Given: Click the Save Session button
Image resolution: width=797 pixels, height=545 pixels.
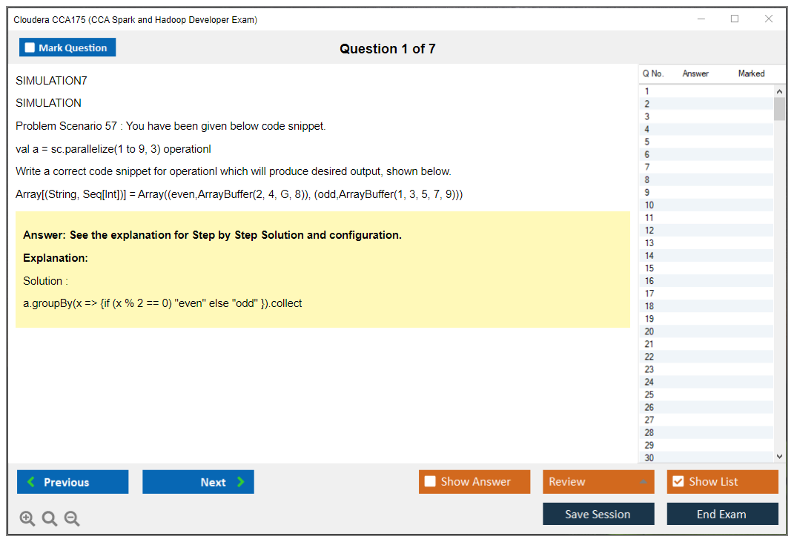Looking at the screenshot, I should (x=598, y=514).
